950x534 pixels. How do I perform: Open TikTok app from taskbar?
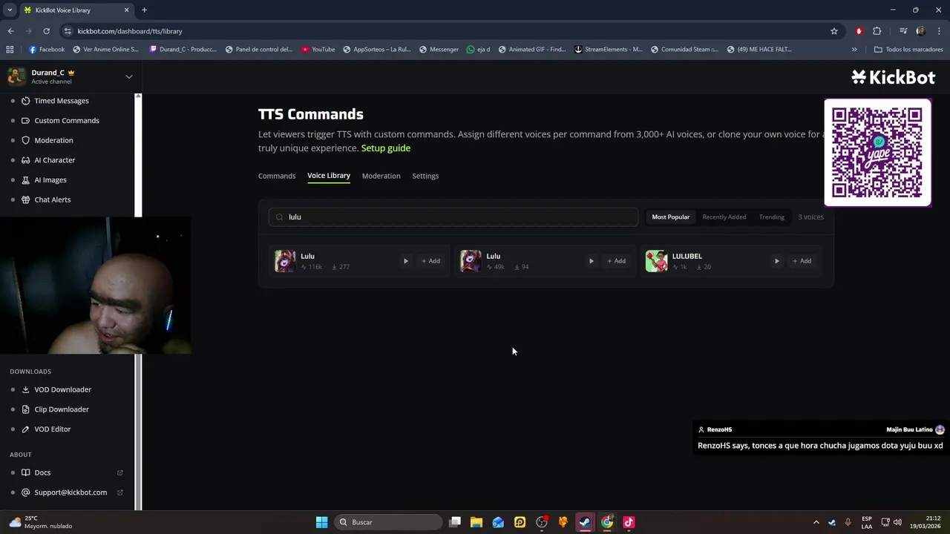point(629,522)
